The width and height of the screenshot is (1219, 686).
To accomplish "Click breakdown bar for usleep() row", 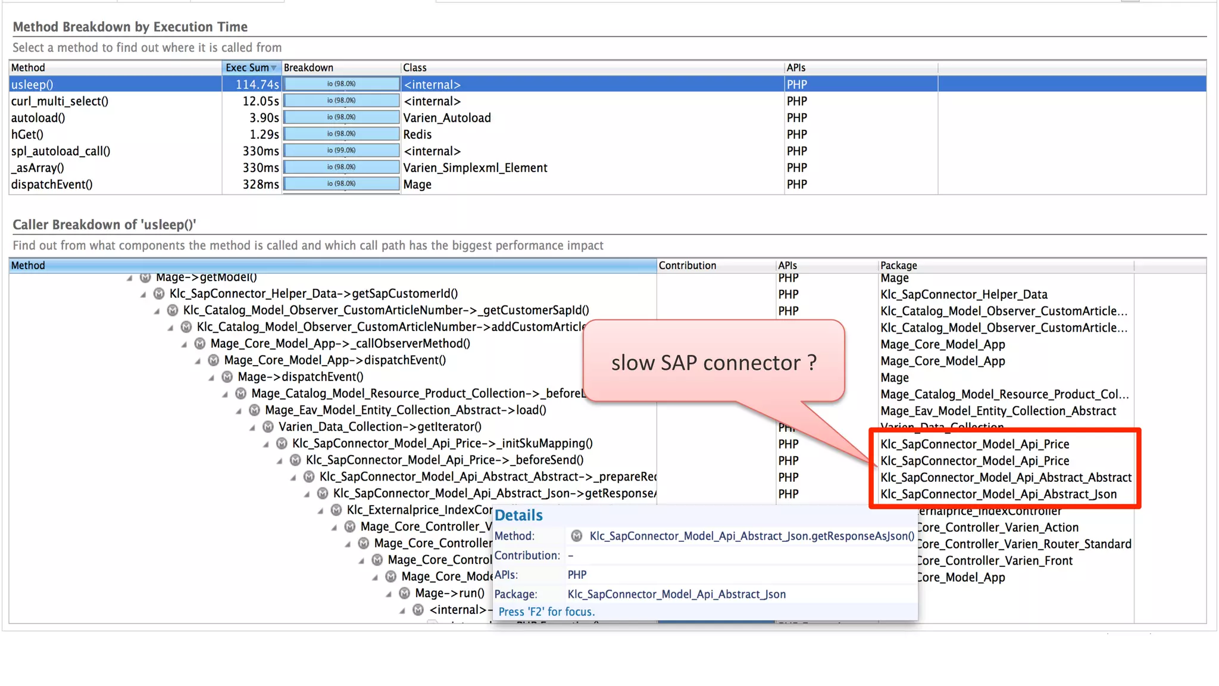I will [341, 84].
